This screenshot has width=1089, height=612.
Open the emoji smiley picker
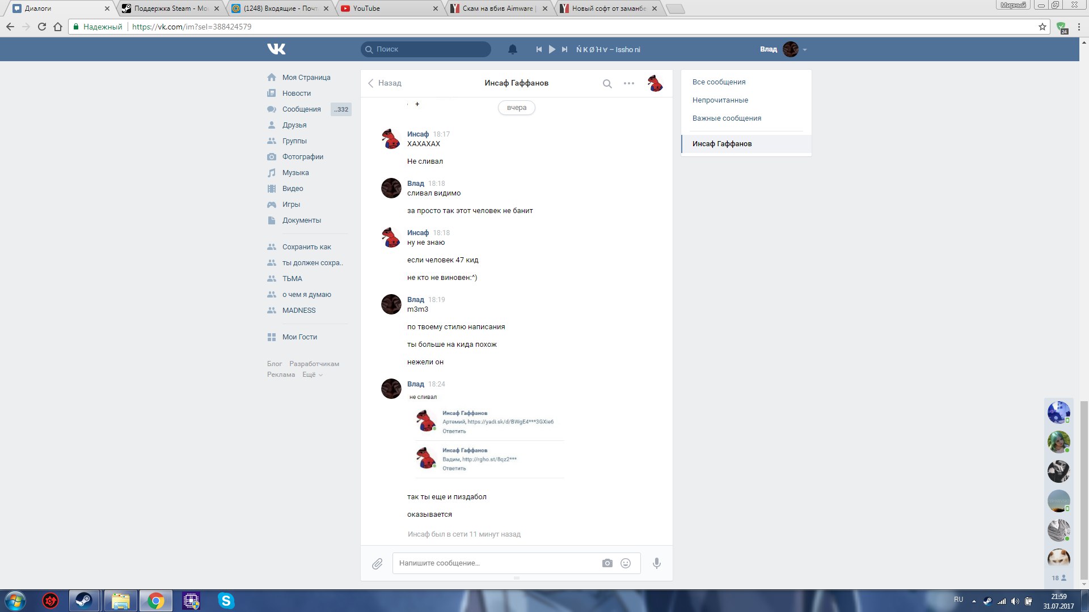(x=626, y=563)
